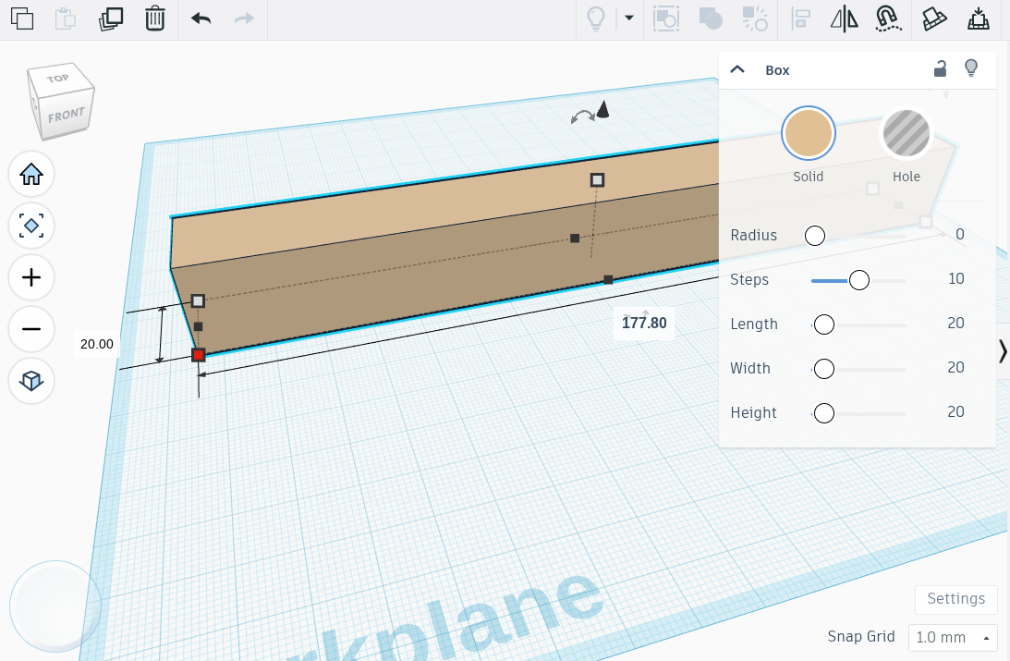
Task: Click the Height slider handle
Action: tap(824, 413)
